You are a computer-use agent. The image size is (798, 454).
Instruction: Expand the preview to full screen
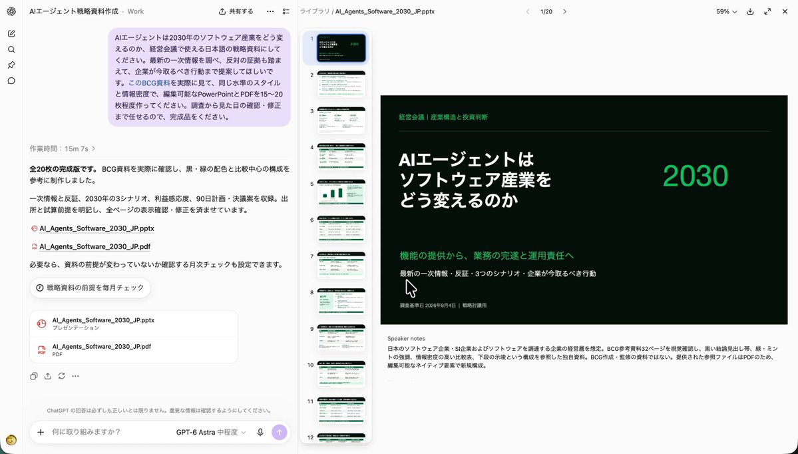(x=767, y=11)
